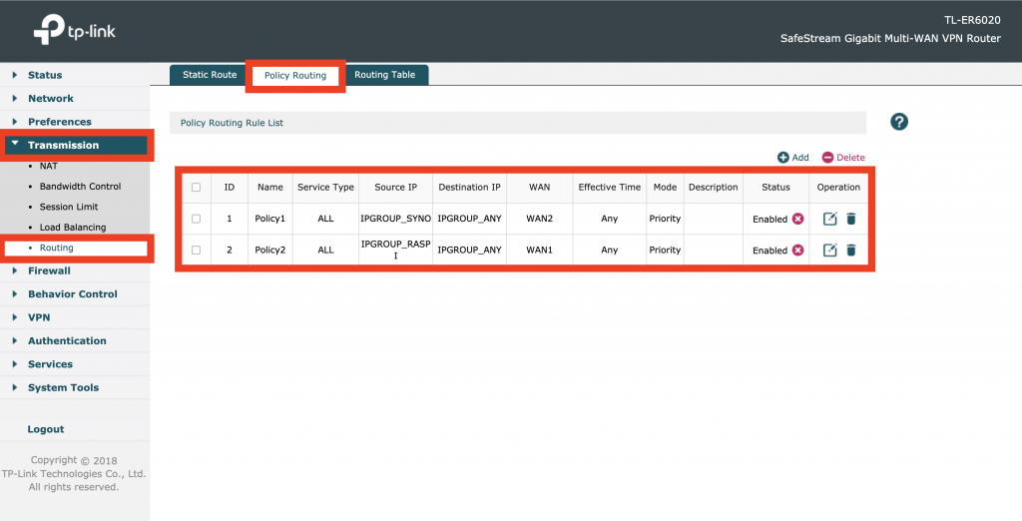Switch to the Static Route tab

click(x=210, y=75)
